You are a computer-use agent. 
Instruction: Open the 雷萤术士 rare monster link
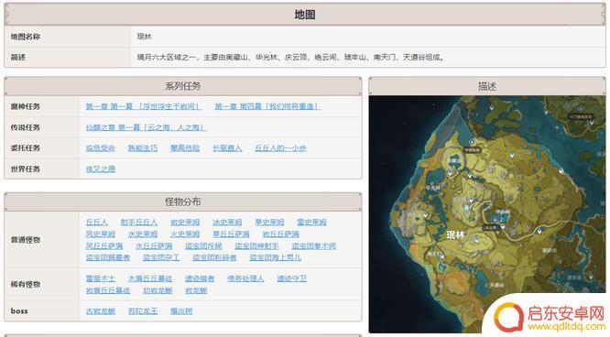pyautogui.click(x=101, y=278)
